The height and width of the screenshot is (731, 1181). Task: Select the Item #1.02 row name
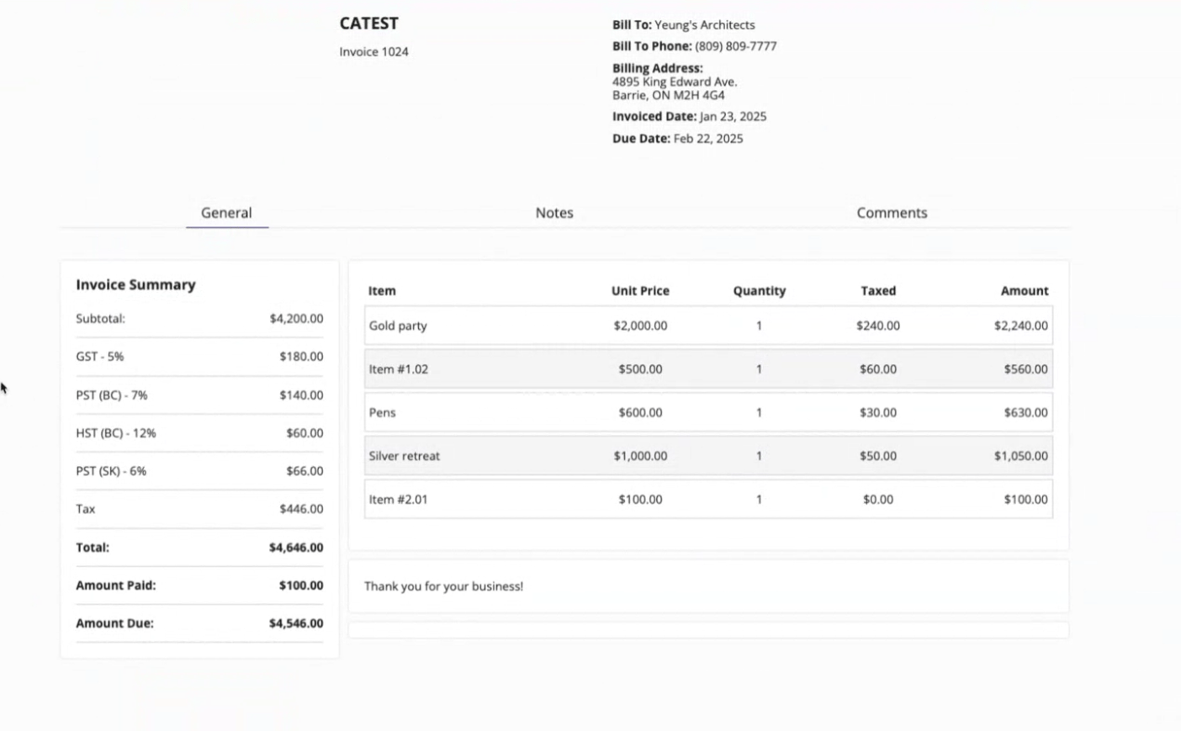398,369
